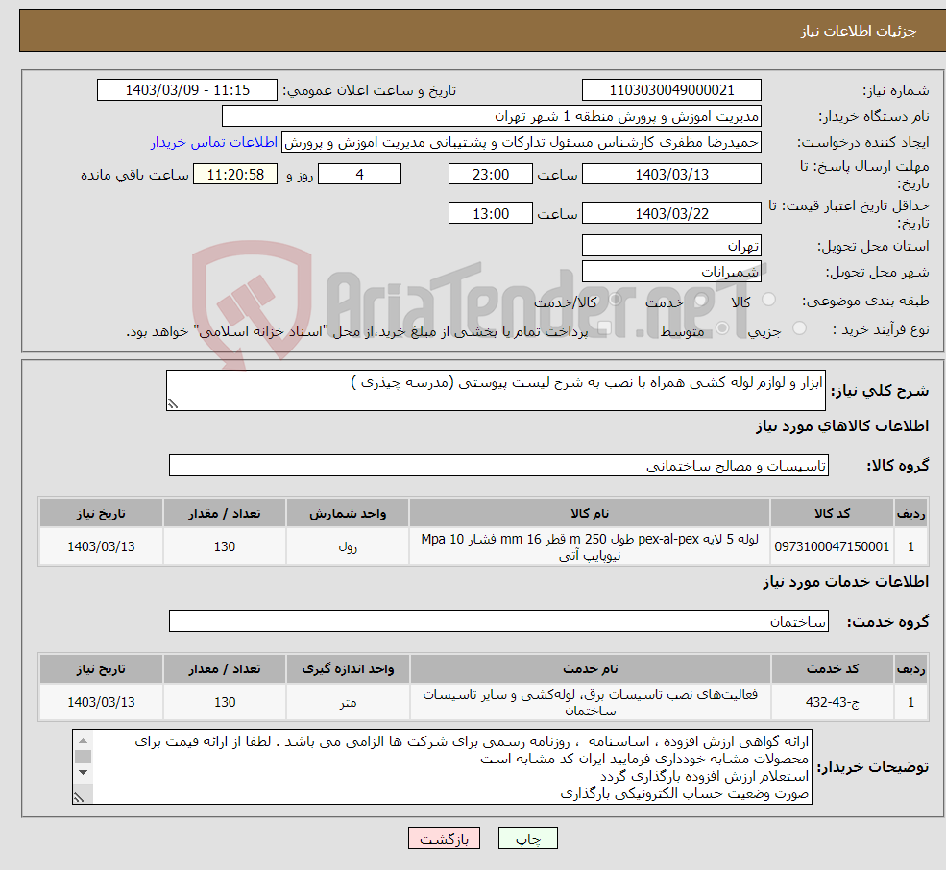Click the نام کالا column header

coord(590,513)
